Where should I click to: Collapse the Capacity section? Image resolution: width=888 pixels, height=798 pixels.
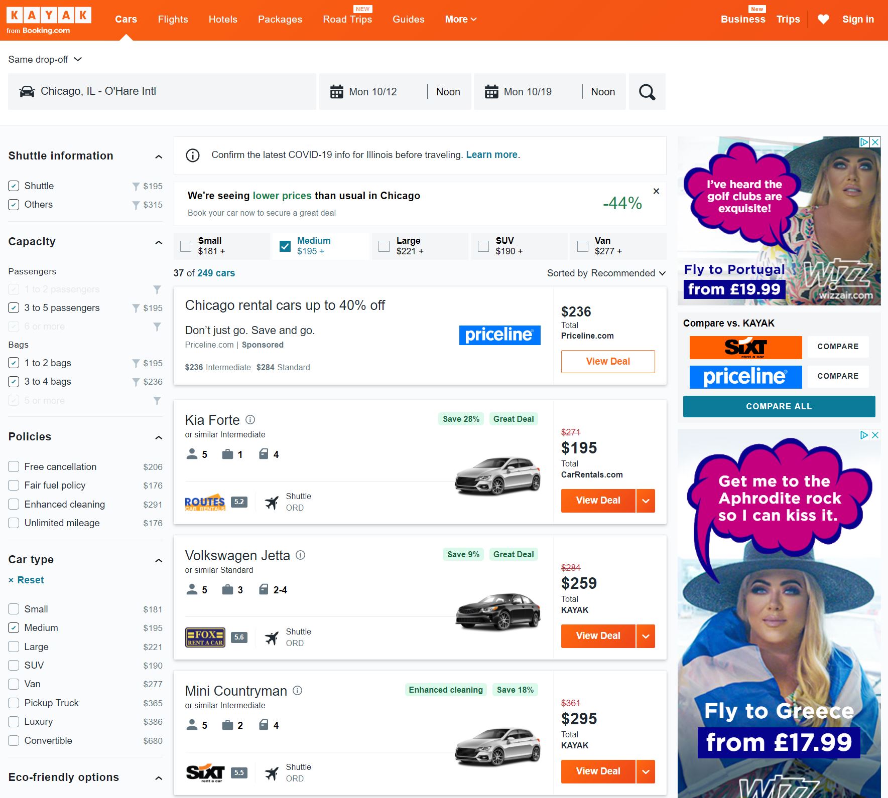click(x=159, y=242)
